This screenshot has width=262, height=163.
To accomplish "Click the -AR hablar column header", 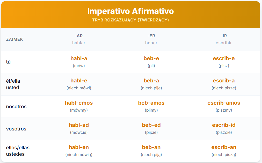I will pos(79,39).
